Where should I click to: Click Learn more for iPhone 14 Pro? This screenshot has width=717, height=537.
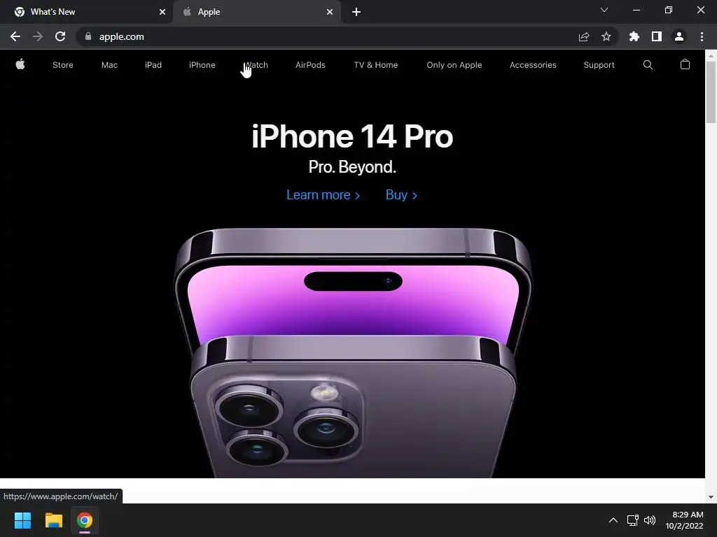323,195
